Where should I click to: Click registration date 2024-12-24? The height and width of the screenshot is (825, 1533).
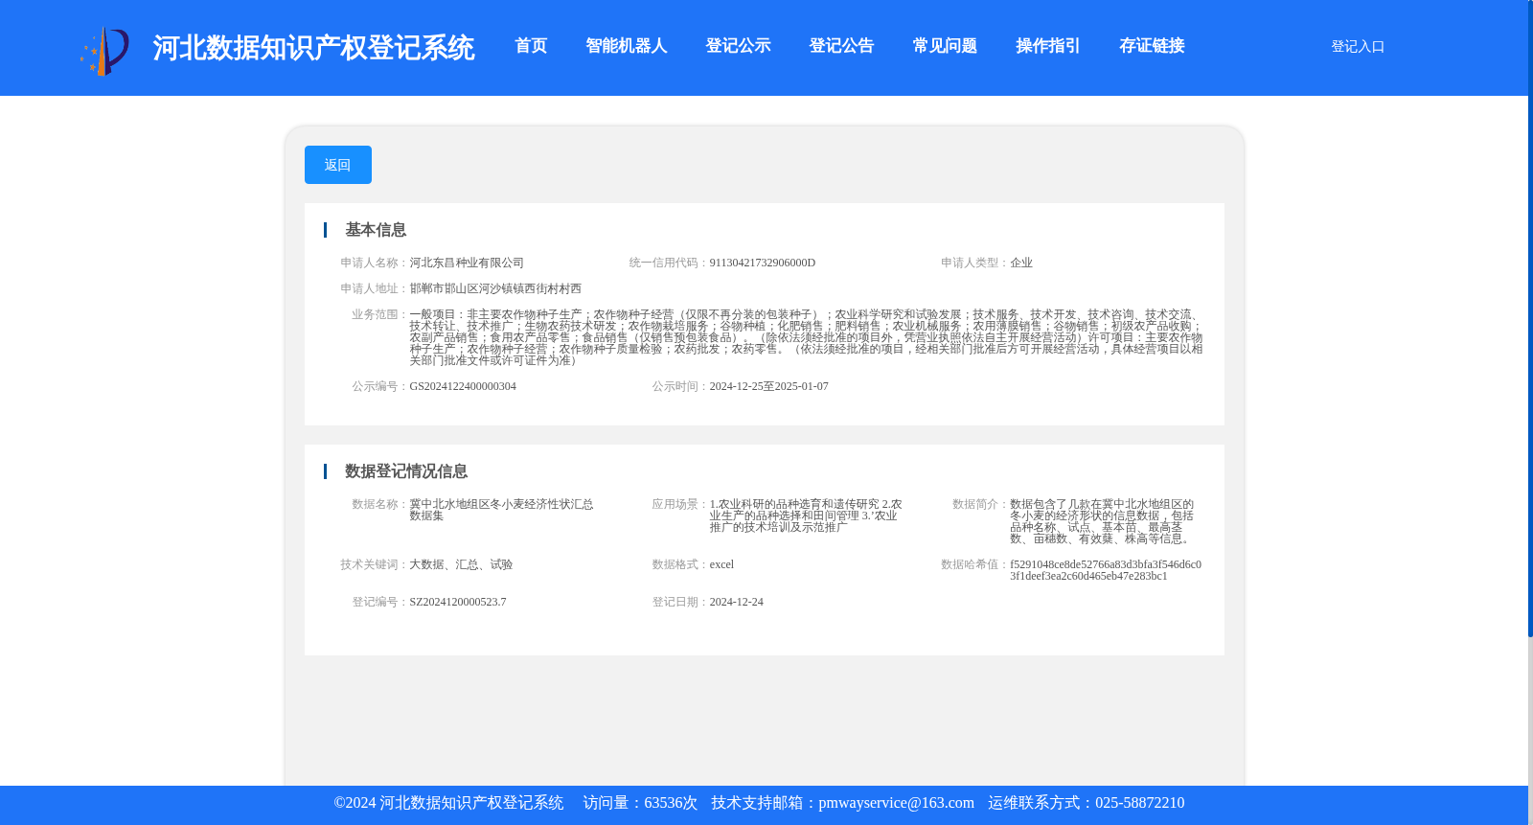coord(737,602)
